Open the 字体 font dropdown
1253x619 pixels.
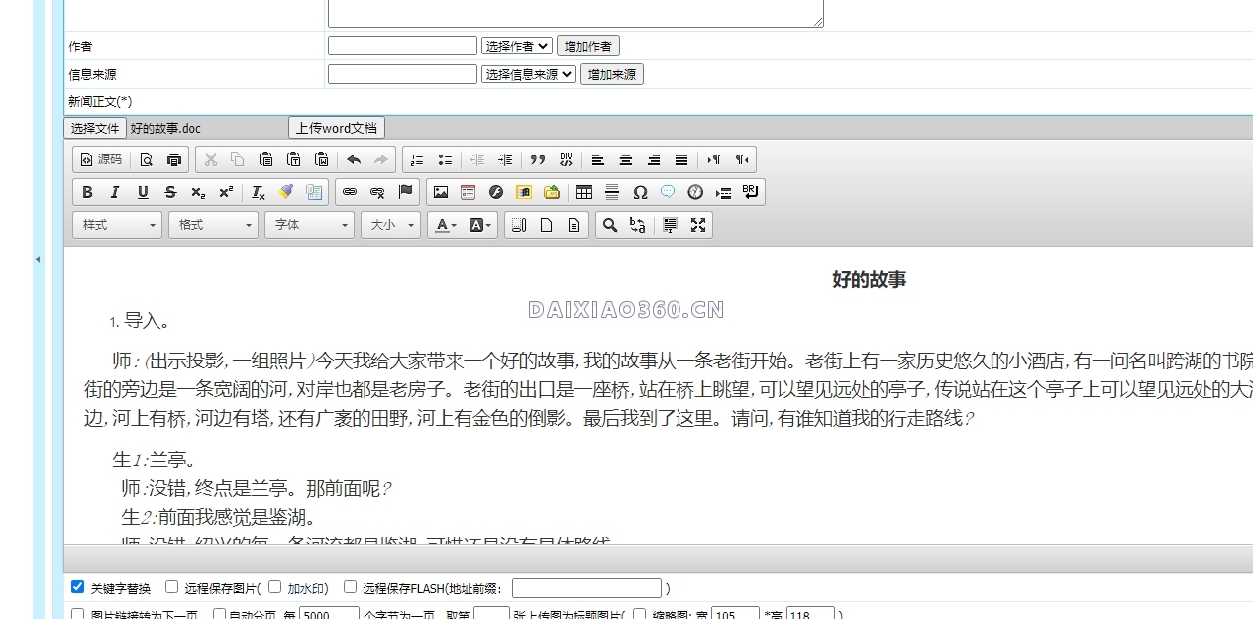(x=309, y=225)
